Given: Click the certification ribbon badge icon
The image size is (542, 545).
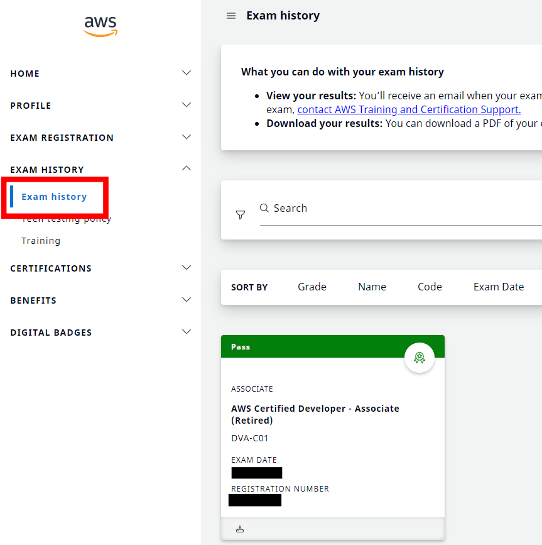Looking at the screenshot, I should click(x=420, y=358).
